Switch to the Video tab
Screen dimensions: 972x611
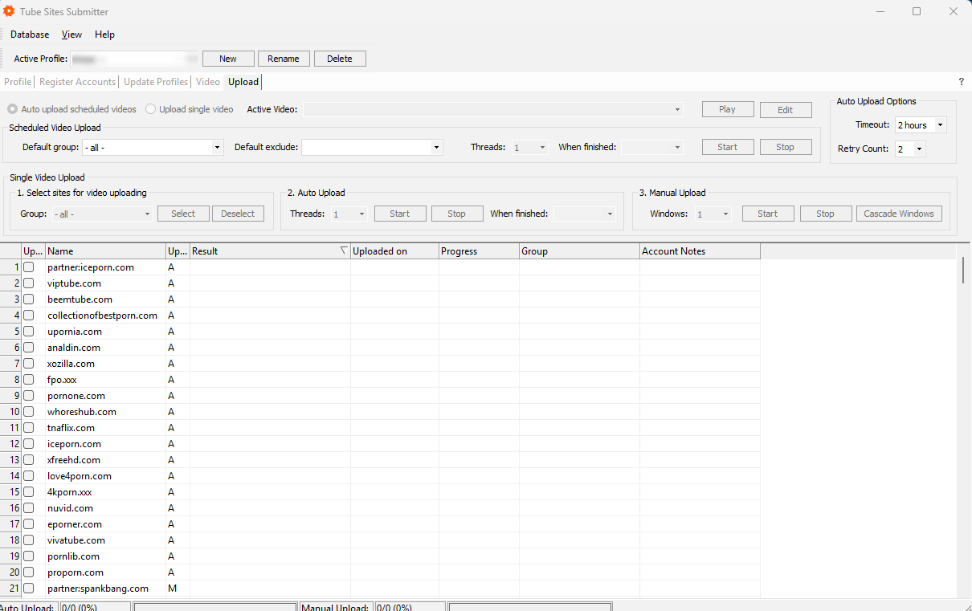coord(207,82)
